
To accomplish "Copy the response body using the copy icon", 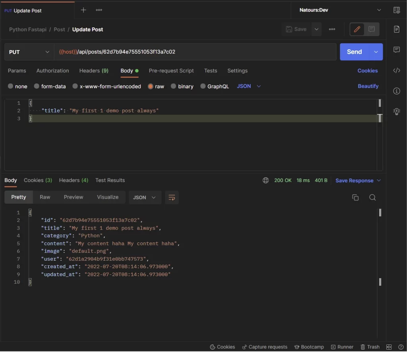I will click(x=355, y=197).
